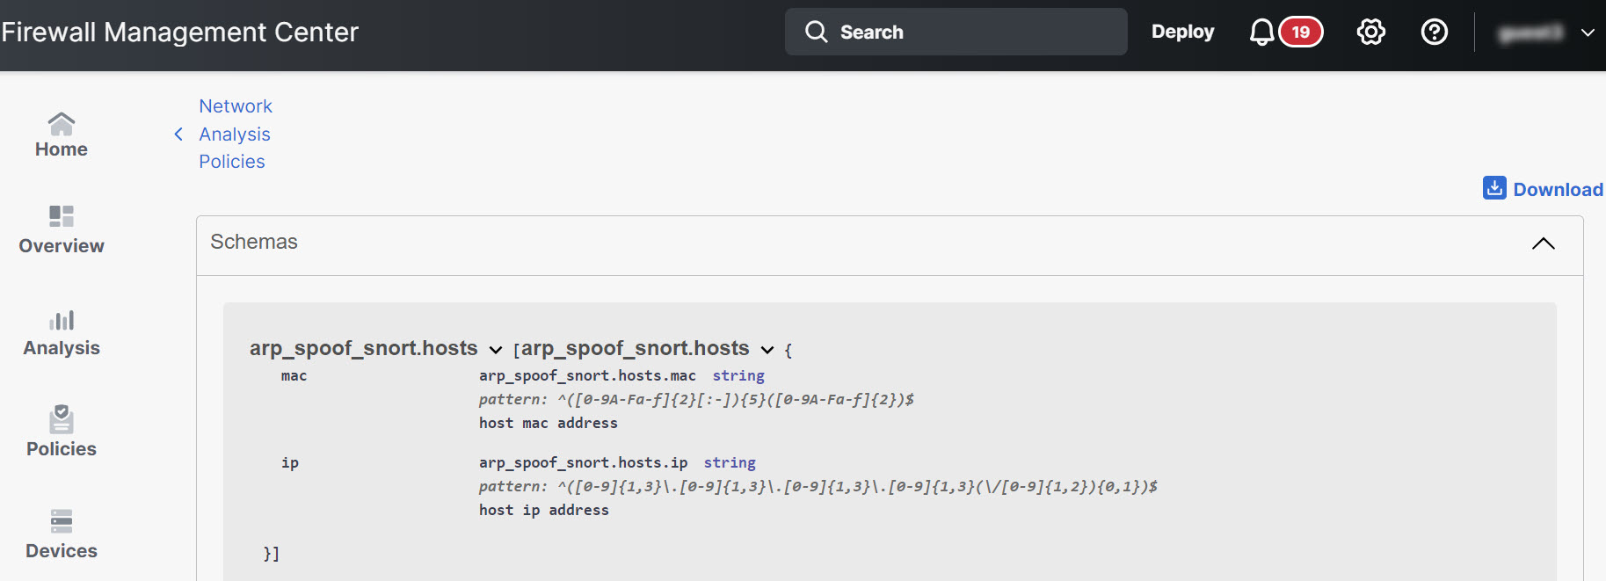Open the Analysis bar chart icon
The width and height of the screenshot is (1606, 581).
click(x=61, y=320)
